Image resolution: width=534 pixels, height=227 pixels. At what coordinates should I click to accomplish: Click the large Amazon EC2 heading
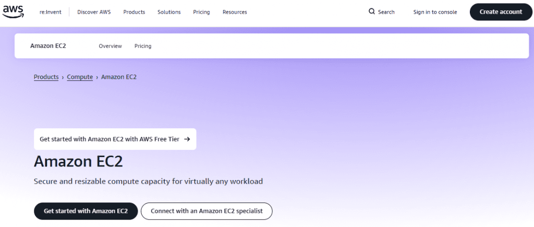point(78,161)
